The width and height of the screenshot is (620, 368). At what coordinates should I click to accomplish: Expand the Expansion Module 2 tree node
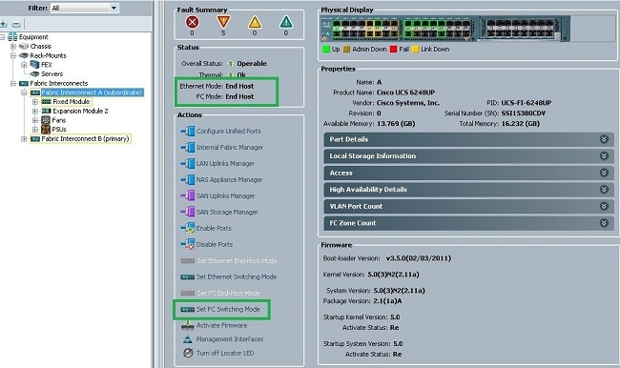(35, 112)
